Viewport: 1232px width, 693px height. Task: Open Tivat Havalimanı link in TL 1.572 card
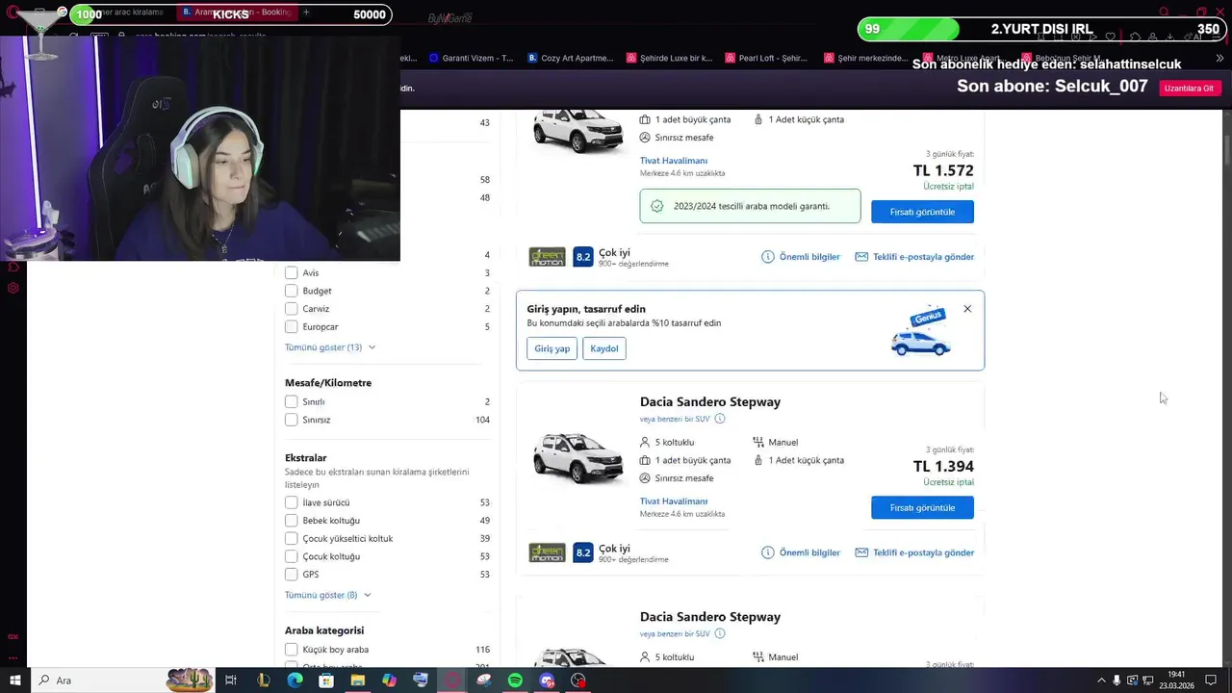tap(674, 161)
